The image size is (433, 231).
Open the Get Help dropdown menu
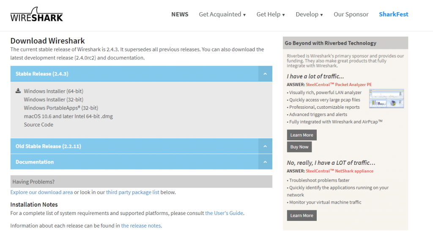[x=271, y=14]
